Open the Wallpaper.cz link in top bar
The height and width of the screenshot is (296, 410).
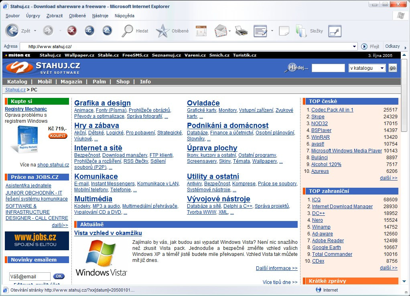79,55
